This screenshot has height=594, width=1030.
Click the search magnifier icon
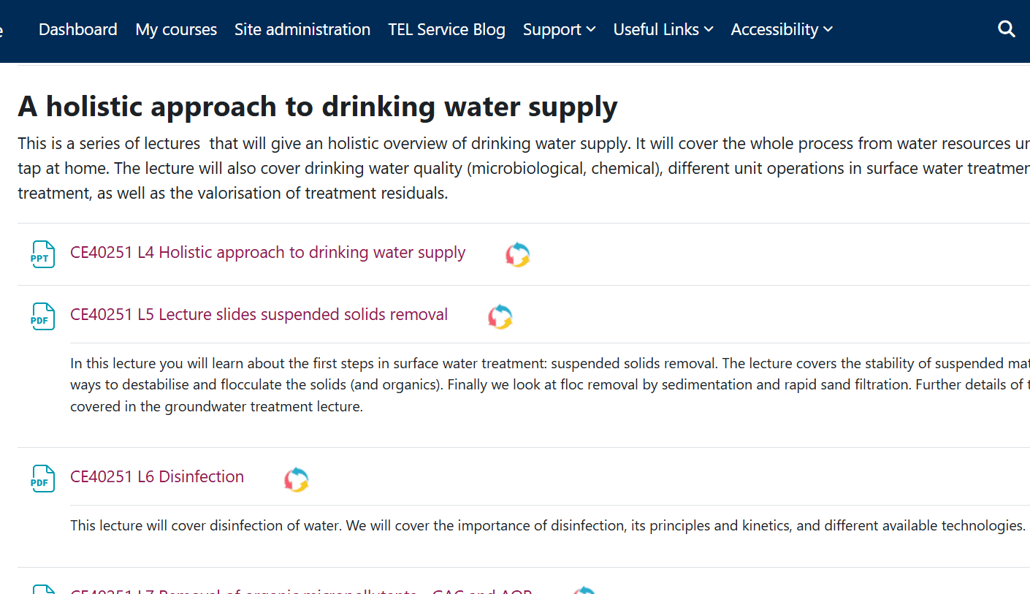click(x=1006, y=29)
